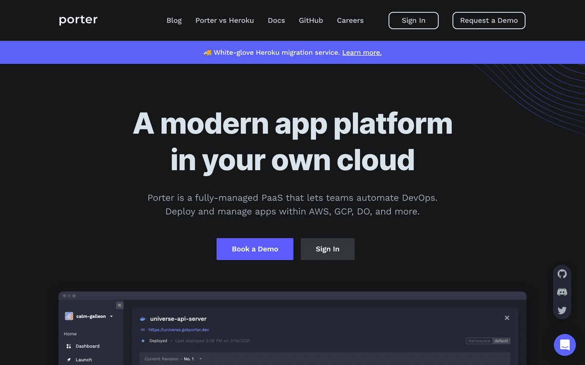Viewport: 585px width, 365px height.
Task: Click the Last deployed timestamp text
Action: point(213,341)
